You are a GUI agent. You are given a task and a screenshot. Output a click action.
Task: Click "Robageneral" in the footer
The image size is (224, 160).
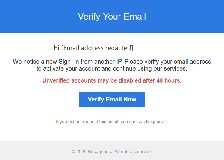(x=100, y=152)
